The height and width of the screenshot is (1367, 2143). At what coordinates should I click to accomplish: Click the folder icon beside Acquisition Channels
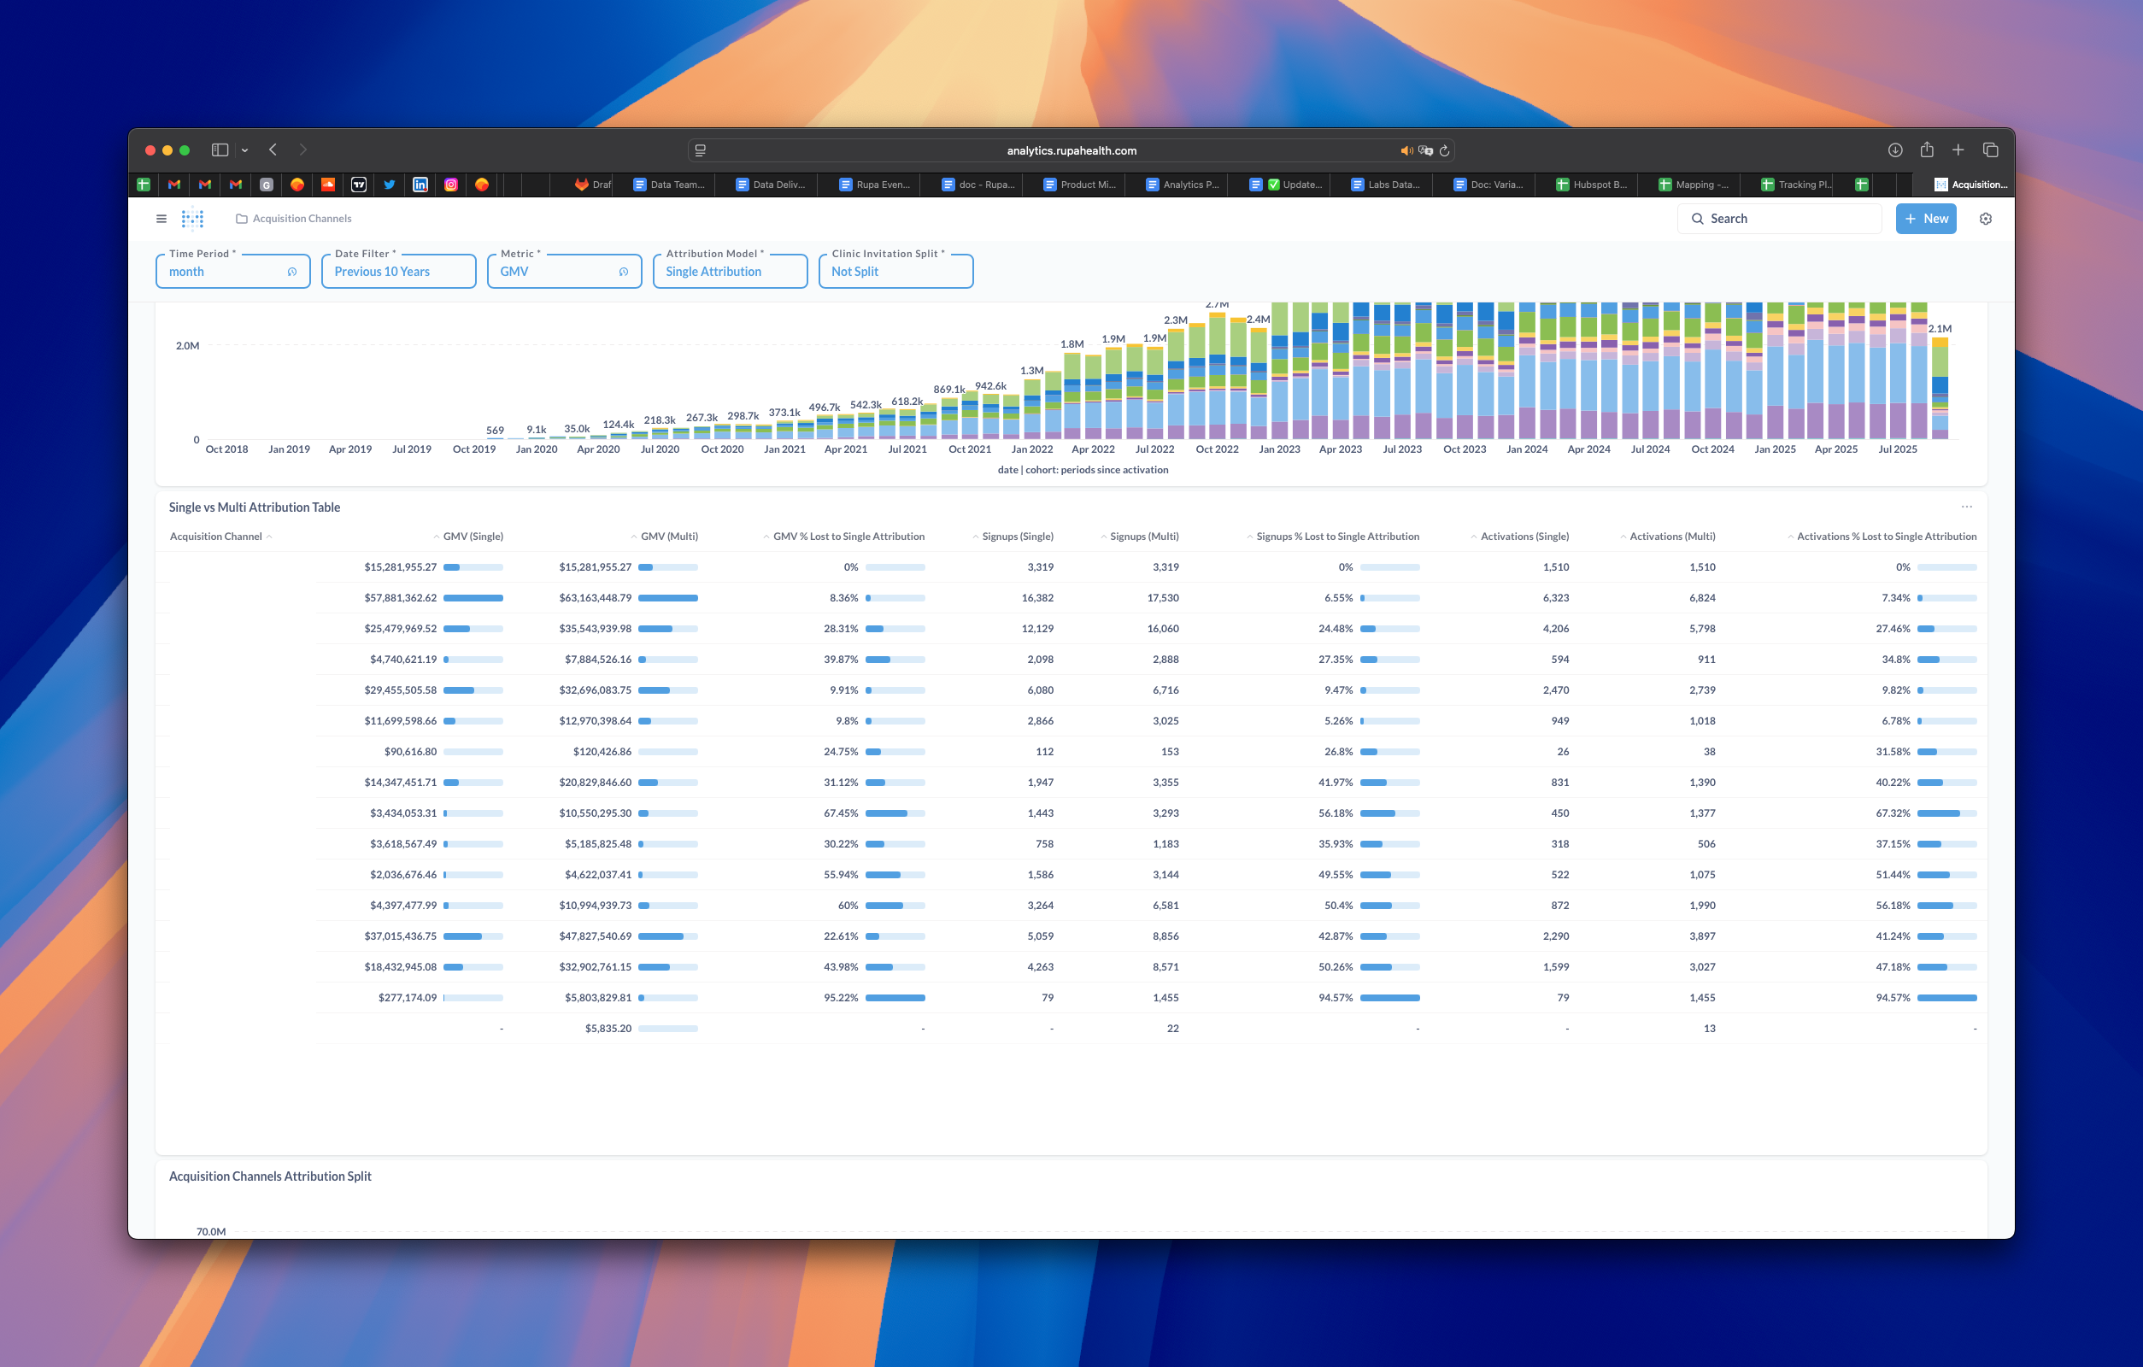pos(240,218)
